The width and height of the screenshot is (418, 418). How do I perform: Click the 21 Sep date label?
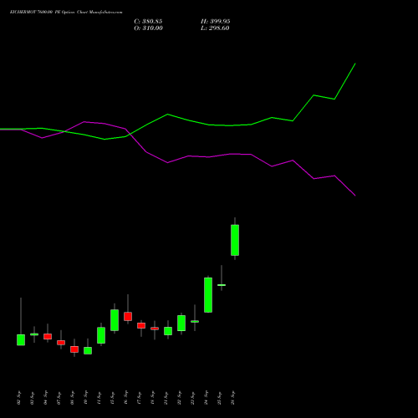tap(166, 398)
